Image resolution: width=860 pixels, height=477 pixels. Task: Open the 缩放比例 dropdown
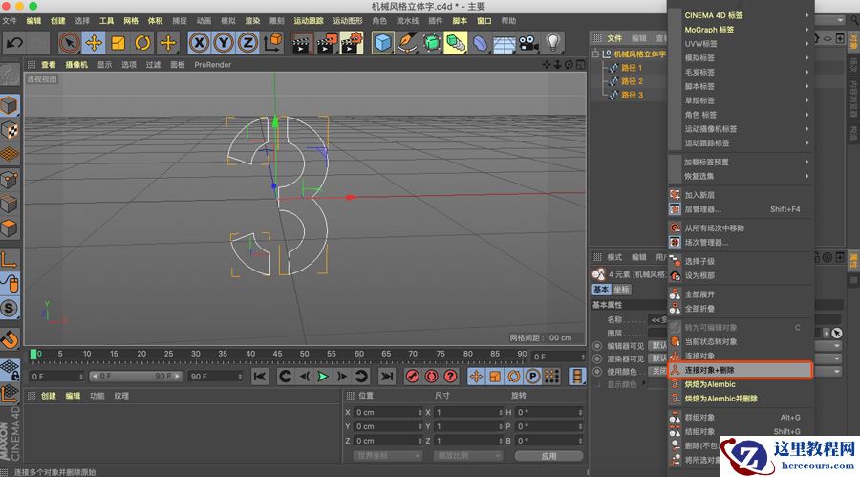click(467, 456)
